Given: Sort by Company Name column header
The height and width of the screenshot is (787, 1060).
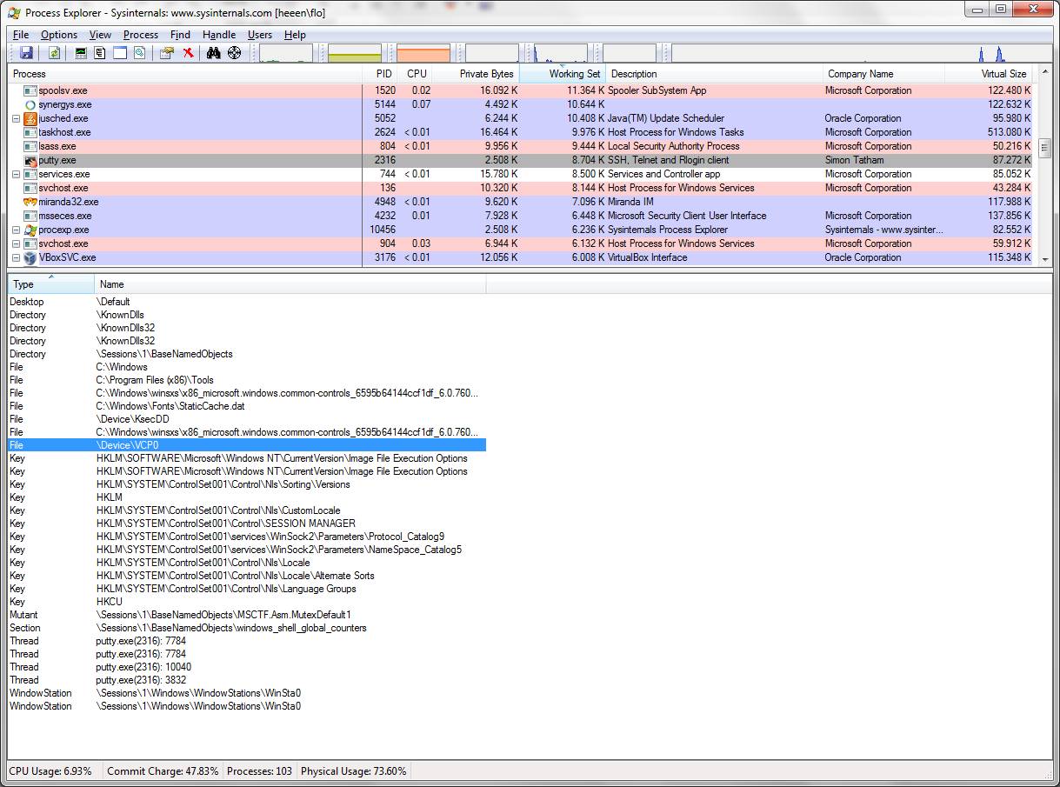Looking at the screenshot, I should coord(883,74).
